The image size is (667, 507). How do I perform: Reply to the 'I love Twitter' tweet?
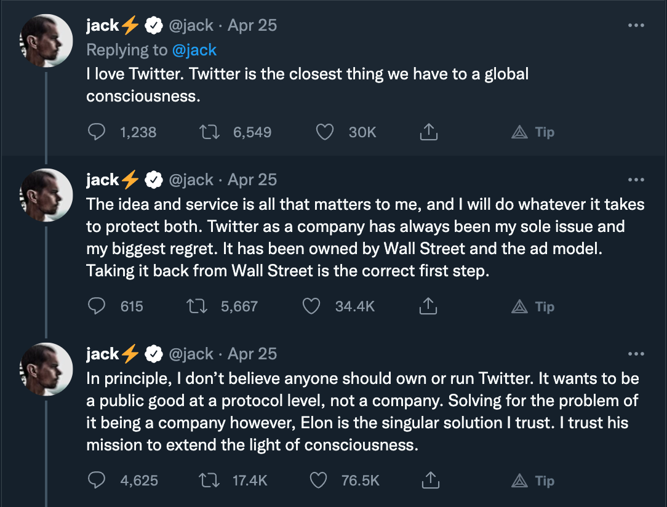pos(97,132)
